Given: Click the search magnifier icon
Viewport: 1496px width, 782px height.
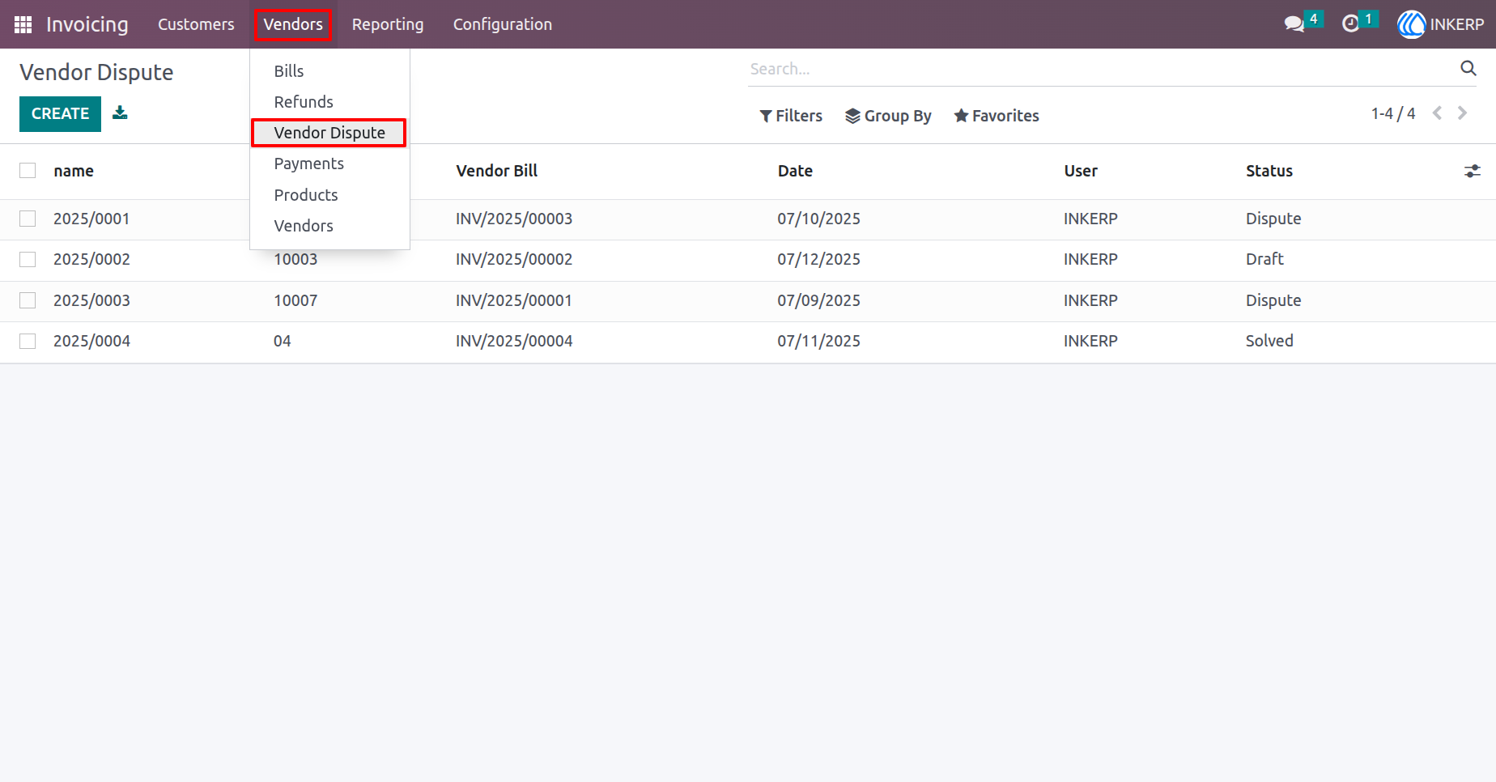Looking at the screenshot, I should pos(1468,68).
